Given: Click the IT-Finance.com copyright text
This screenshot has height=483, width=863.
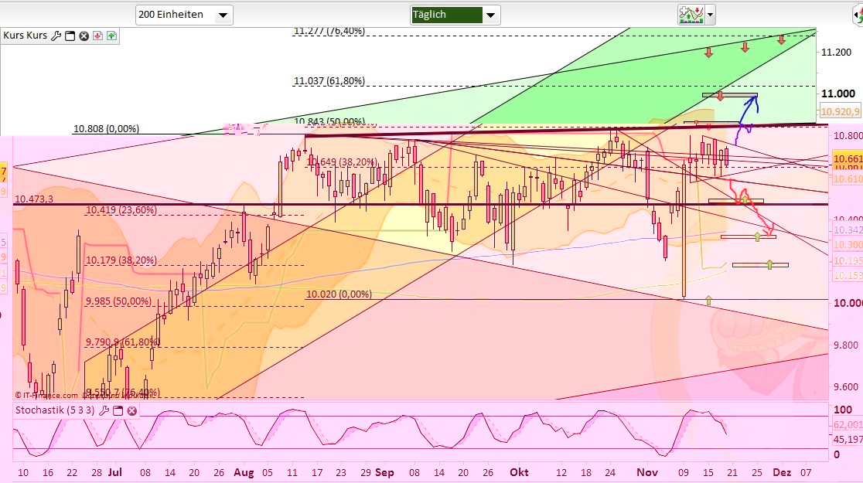Looking at the screenshot, I should [x=46, y=395].
